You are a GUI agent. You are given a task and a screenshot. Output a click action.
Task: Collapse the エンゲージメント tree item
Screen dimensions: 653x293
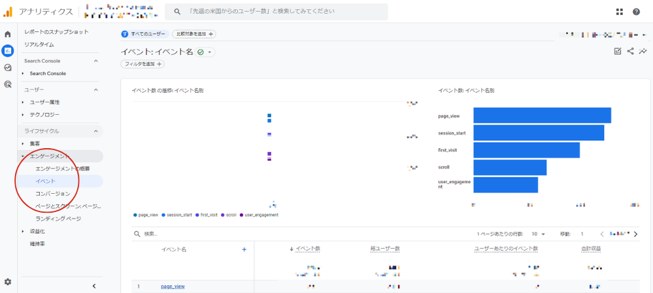coord(24,156)
